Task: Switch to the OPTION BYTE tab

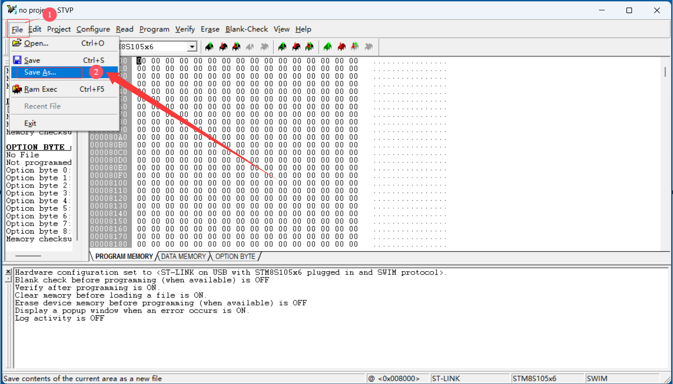Action: (x=235, y=256)
